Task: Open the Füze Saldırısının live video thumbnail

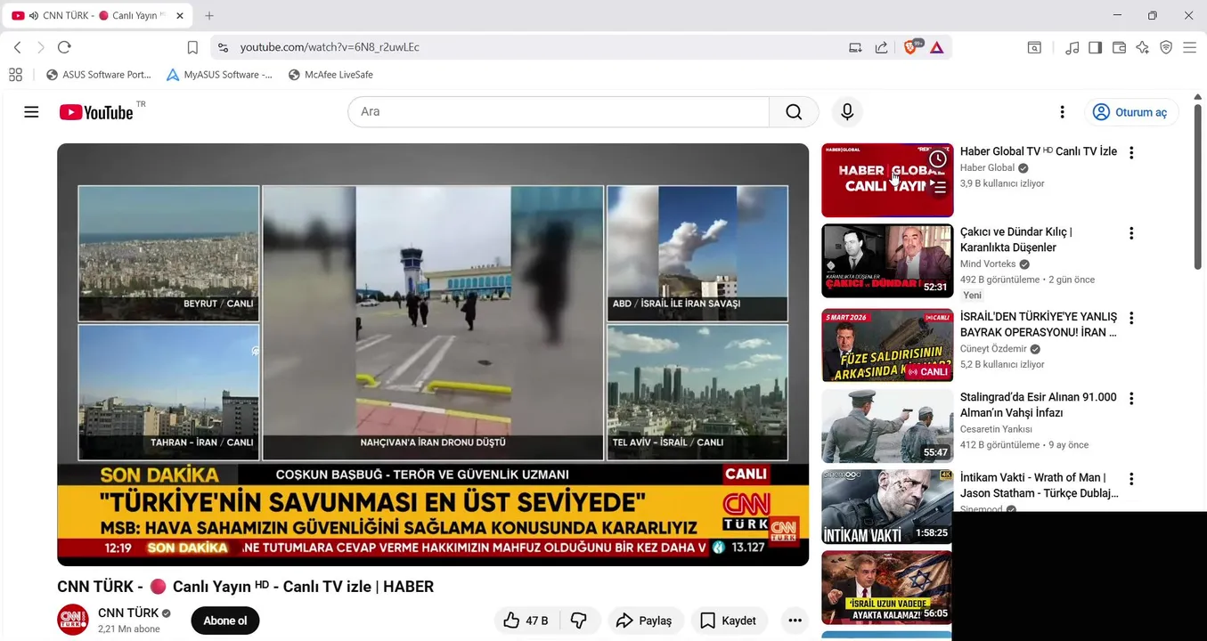Action: (x=887, y=345)
